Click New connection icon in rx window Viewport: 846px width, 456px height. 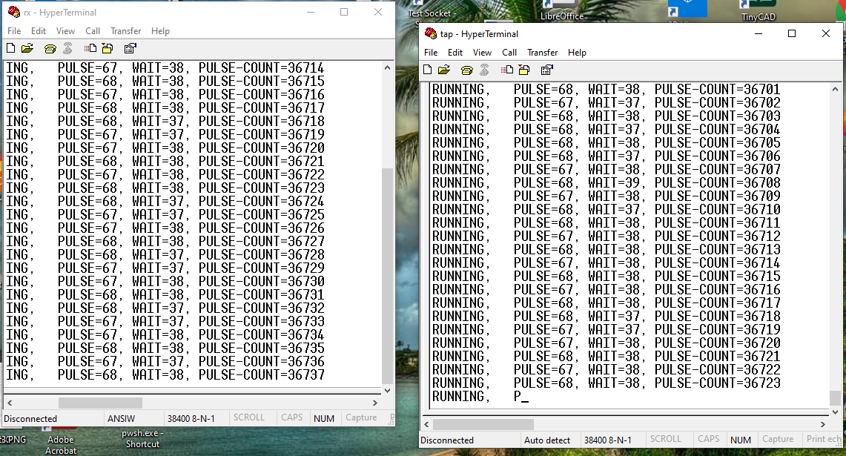[x=10, y=48]
